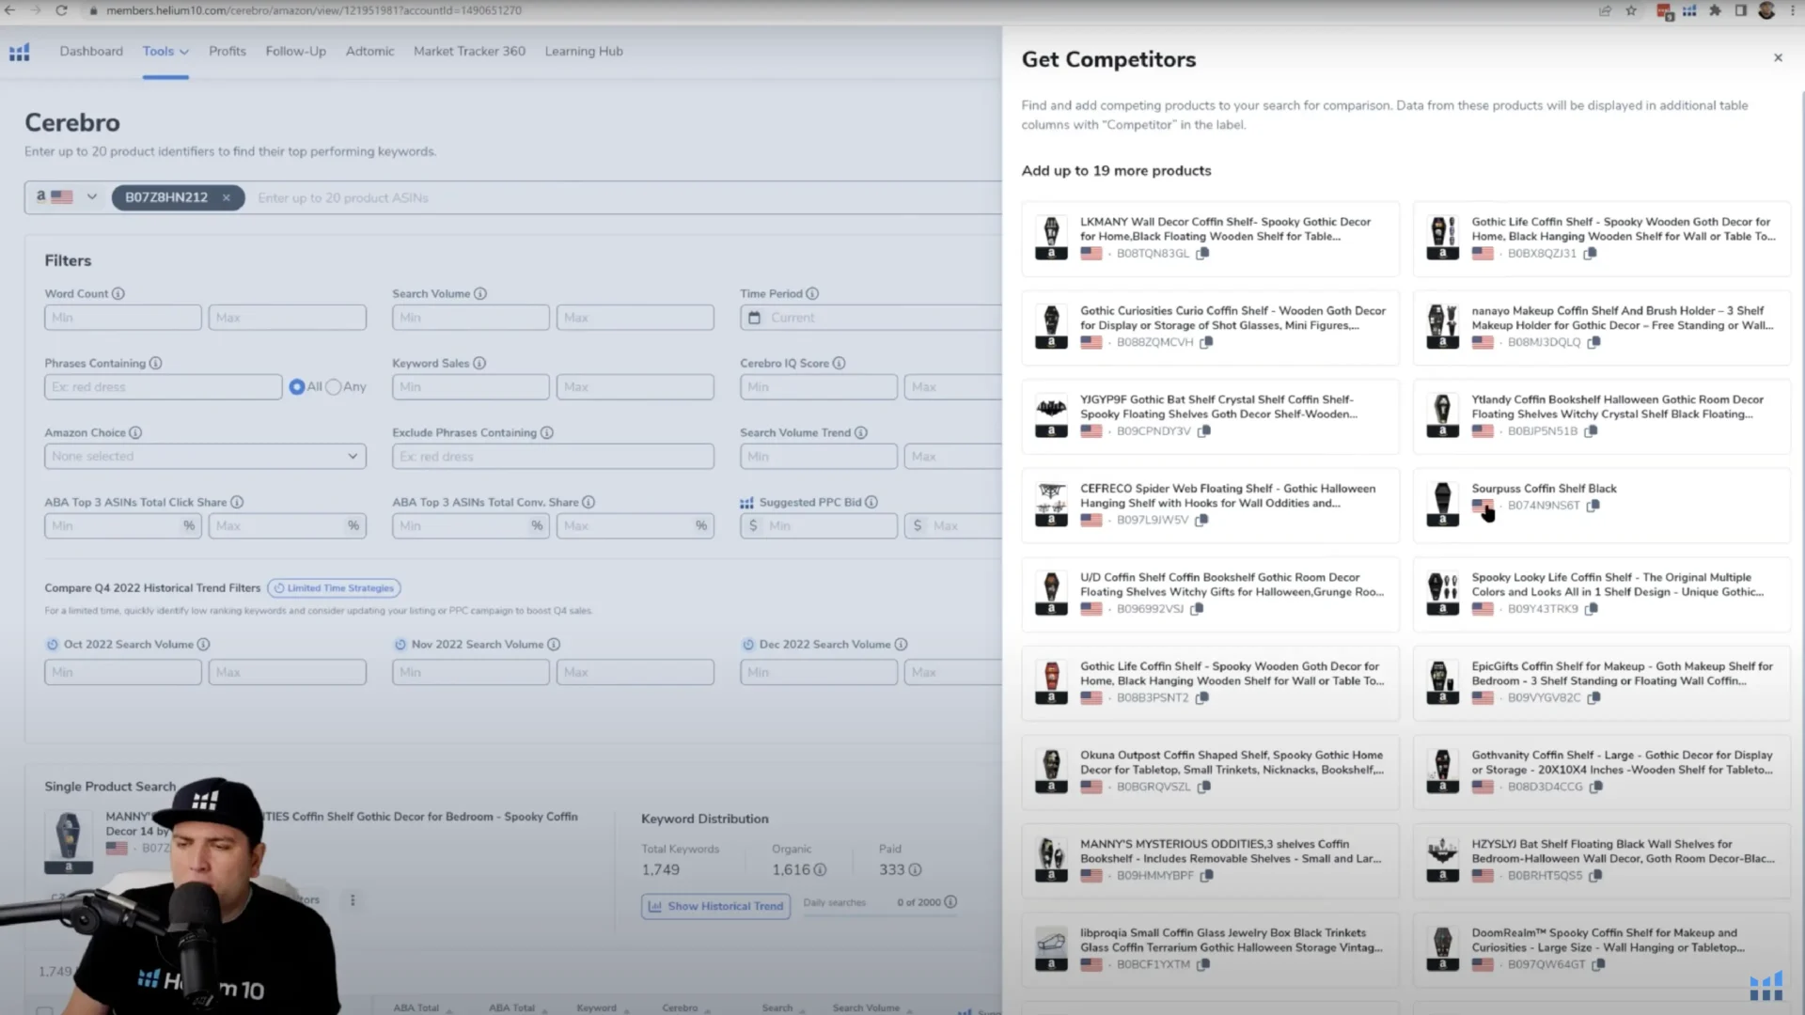
Task: Open the three-dot product options menu
Action: tap(353, 900)
